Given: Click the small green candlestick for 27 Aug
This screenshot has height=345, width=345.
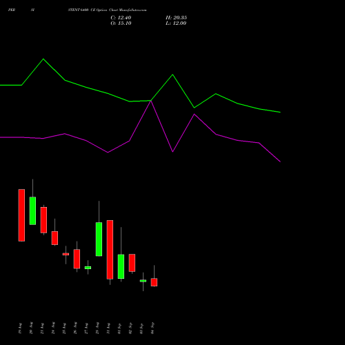Looking at the screenshot, I should pos(88,268).
